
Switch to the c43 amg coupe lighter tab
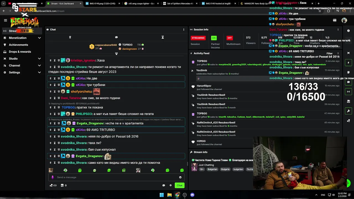click(141, 4)
